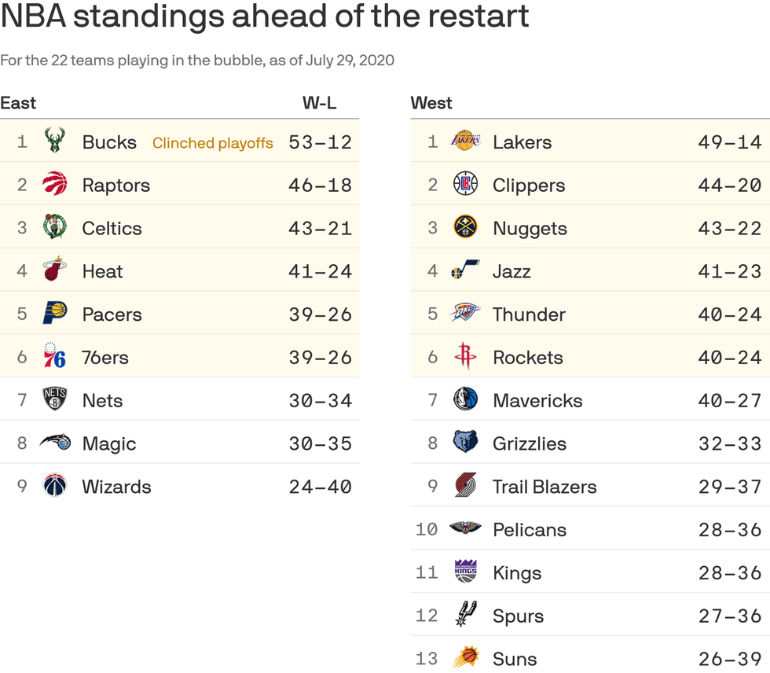Click the Toronto Raptors logo

[x=54, y=185]
